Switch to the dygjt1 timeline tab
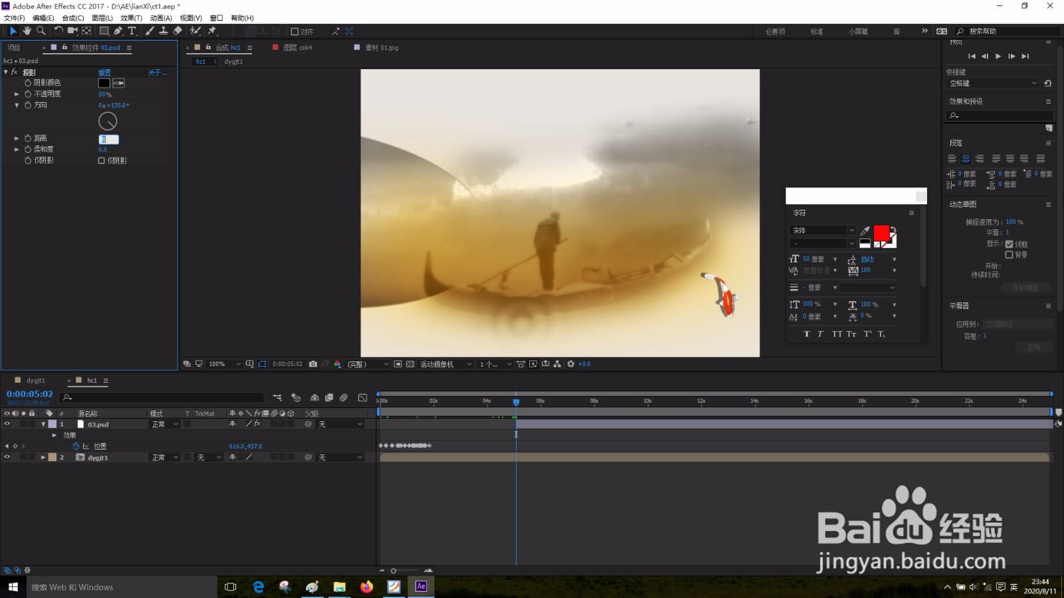The width and height of the screenshot is (1064, 598). coord(36,381)
